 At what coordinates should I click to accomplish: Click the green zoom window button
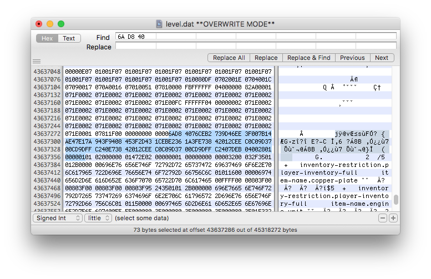61,24
